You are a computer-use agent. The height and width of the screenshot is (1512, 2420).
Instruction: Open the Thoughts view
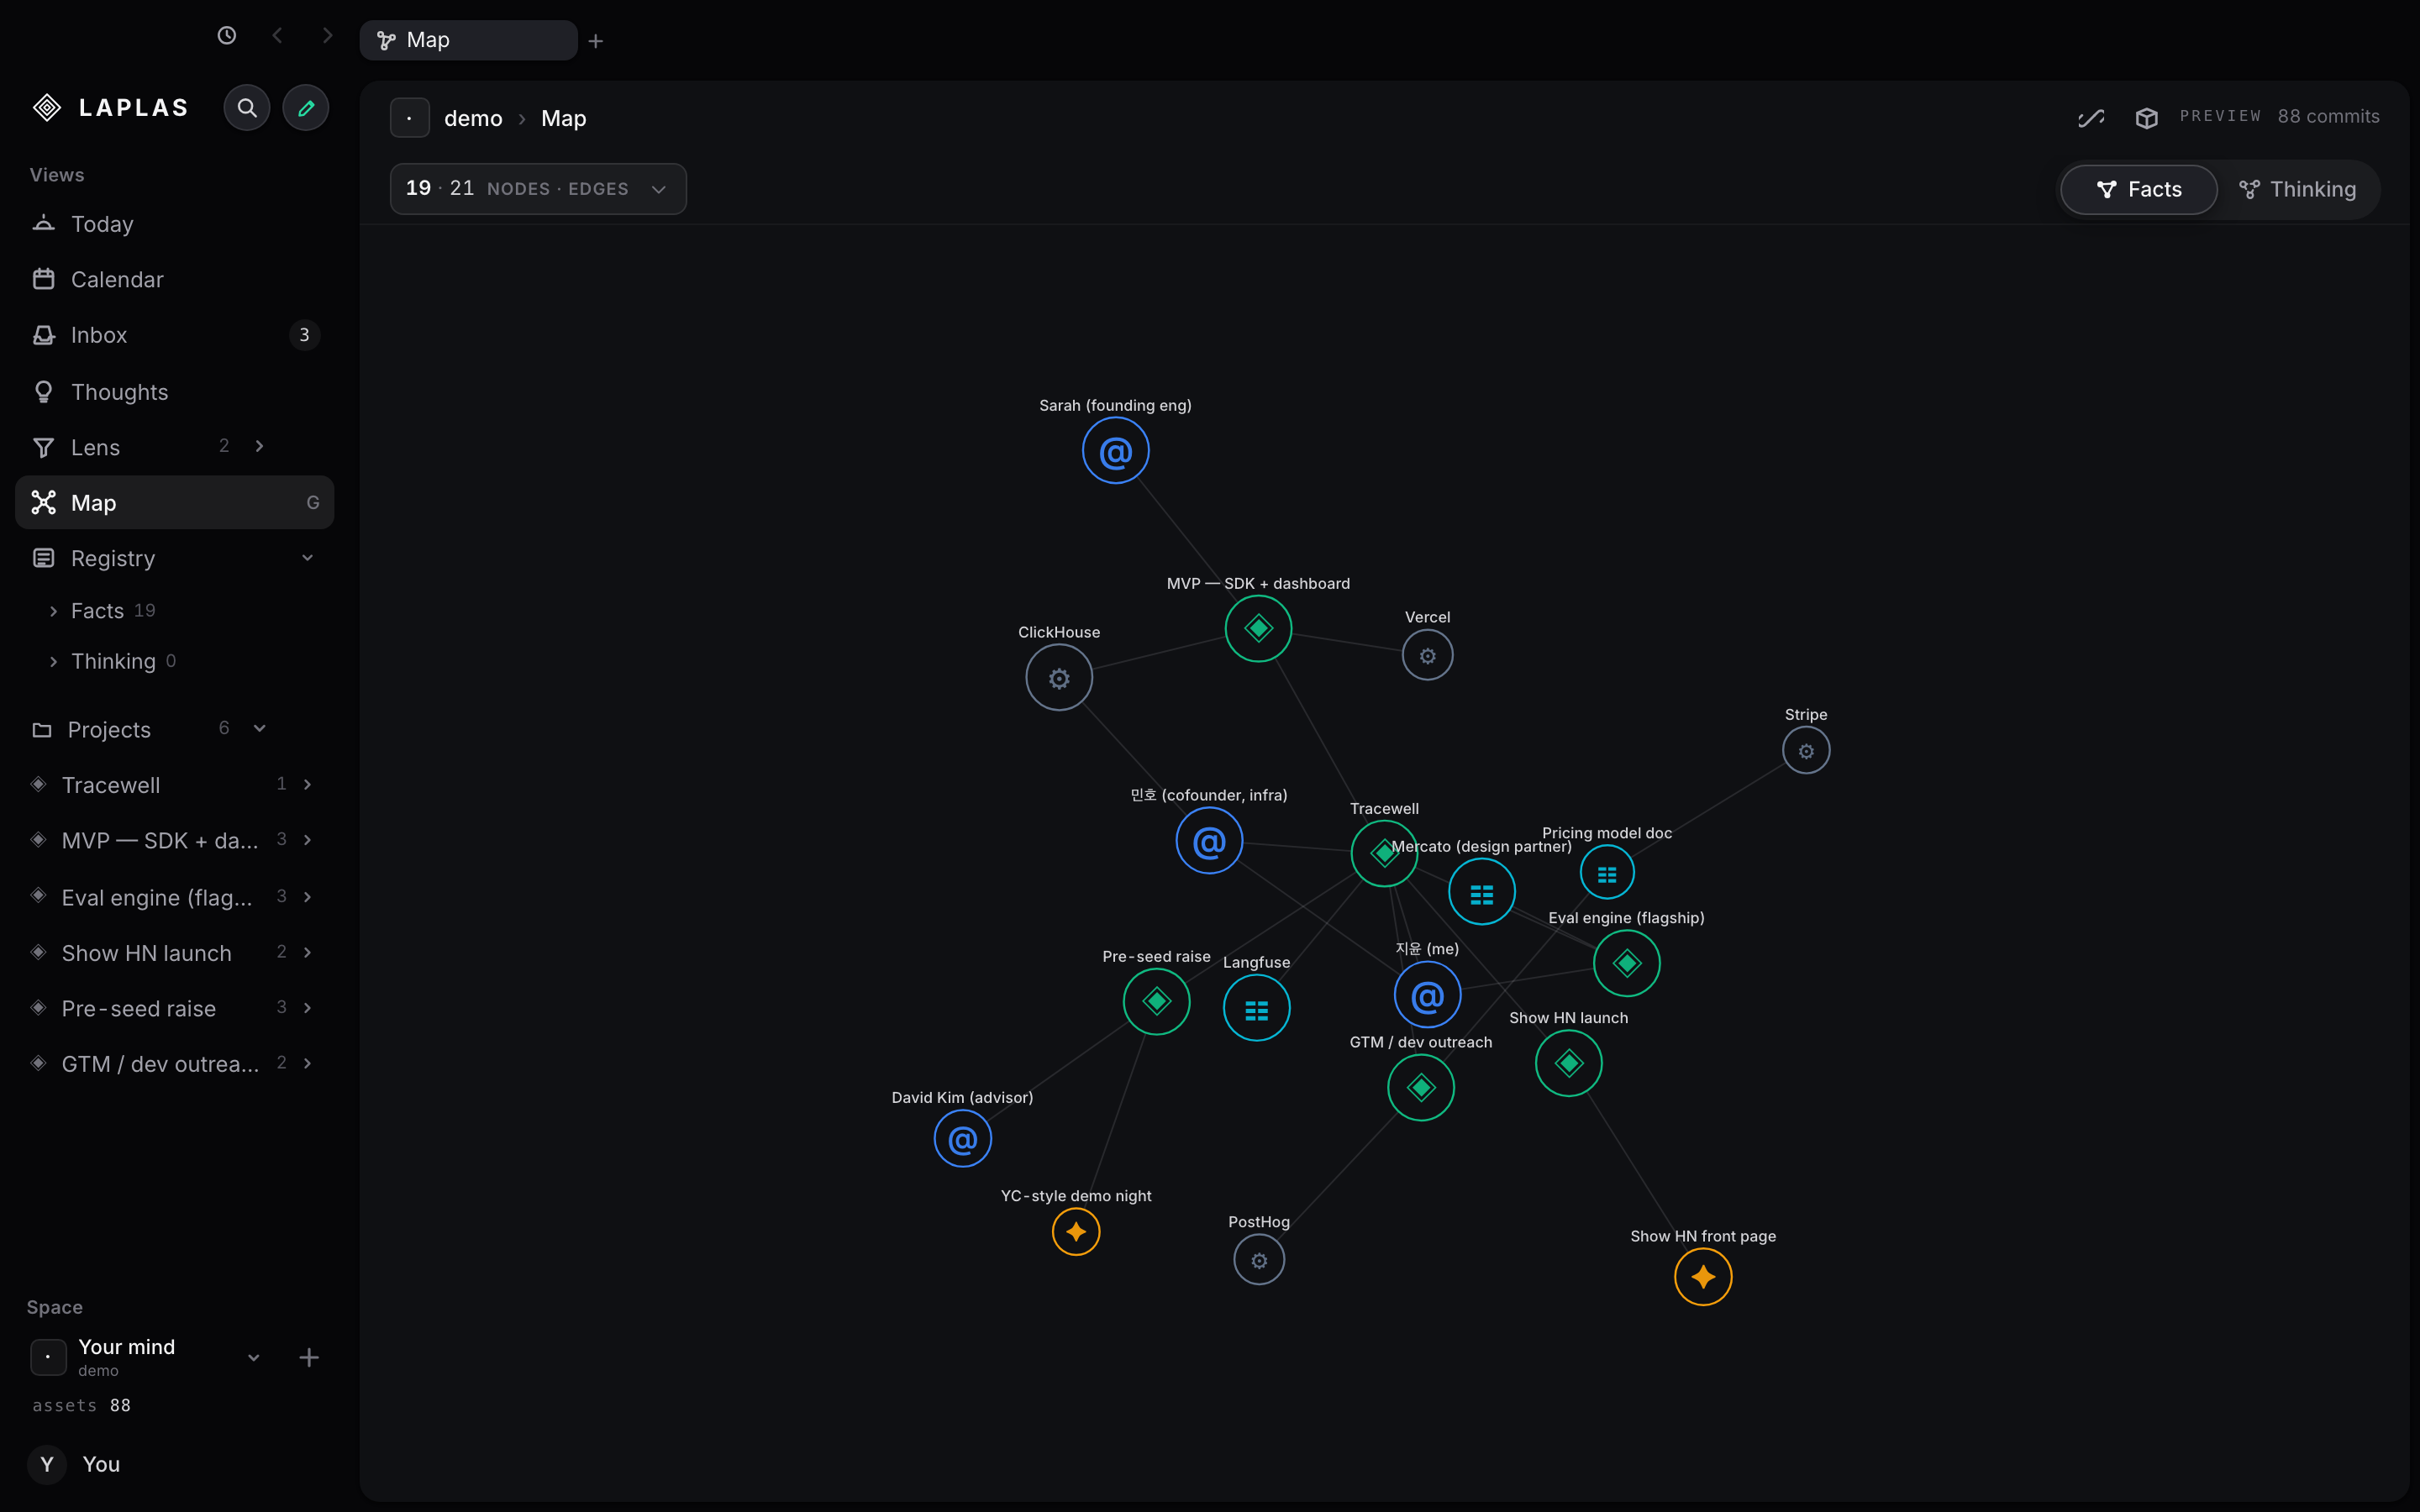(x=174, y=392)
